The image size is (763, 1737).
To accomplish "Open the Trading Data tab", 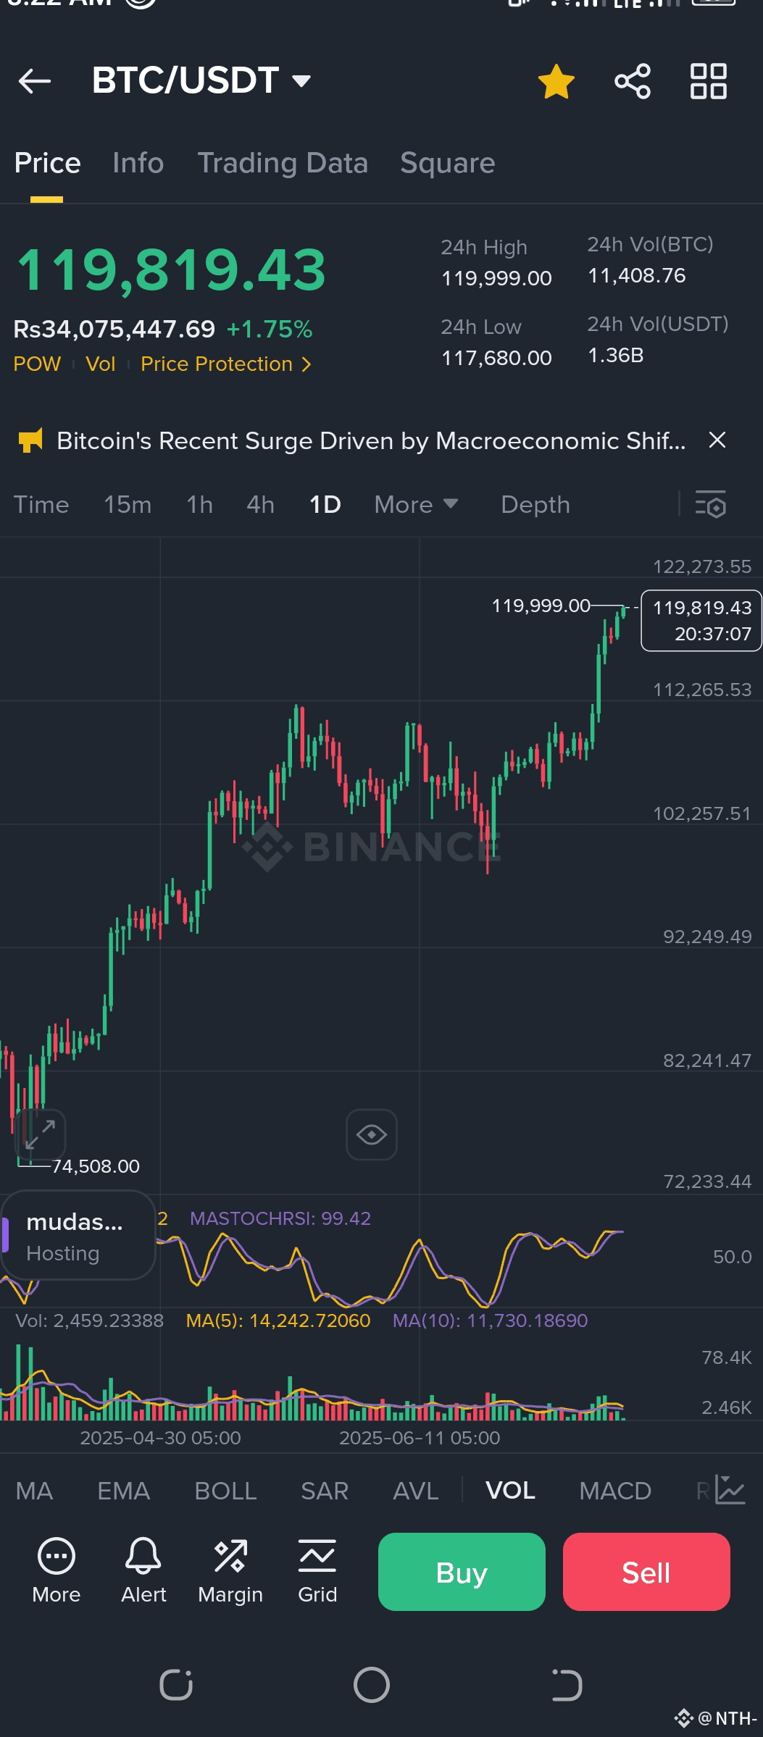I will (x=283, y=163).
